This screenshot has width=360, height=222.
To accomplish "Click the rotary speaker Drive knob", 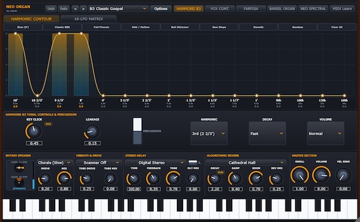I will pyautogui.click(x=45, y=179).
